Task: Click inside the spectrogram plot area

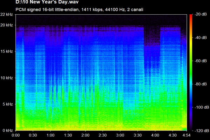Action: (101, 72)
